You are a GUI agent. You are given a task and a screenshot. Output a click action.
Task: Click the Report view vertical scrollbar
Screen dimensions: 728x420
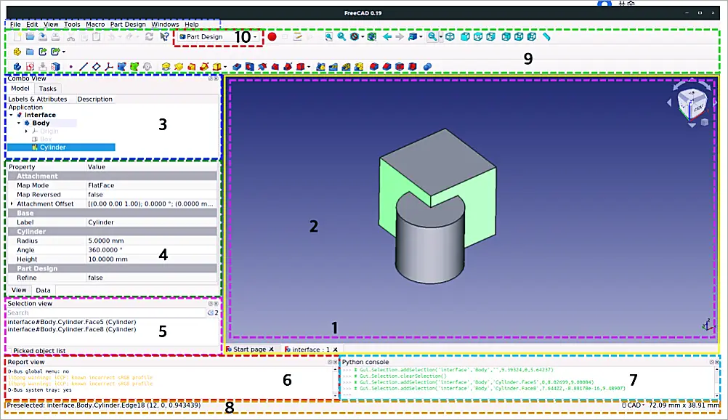(x=335, y=382)
